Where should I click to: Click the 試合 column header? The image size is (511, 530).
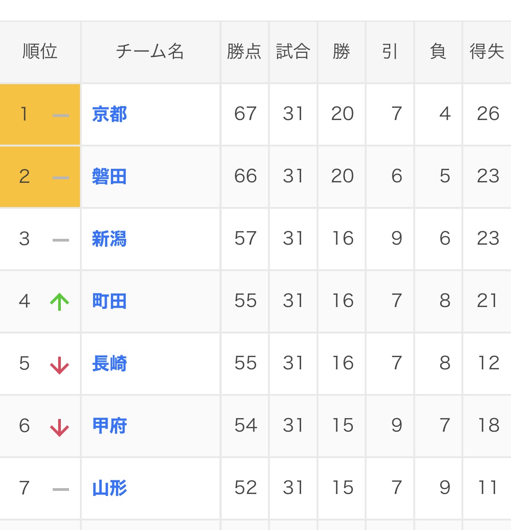293,51
